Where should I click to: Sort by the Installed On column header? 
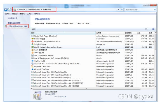point(130,33)
